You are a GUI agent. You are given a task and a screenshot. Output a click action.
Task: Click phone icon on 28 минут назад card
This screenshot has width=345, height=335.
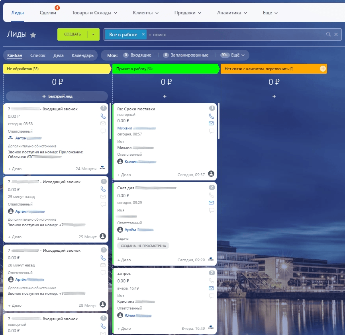[x=103, y=258]
